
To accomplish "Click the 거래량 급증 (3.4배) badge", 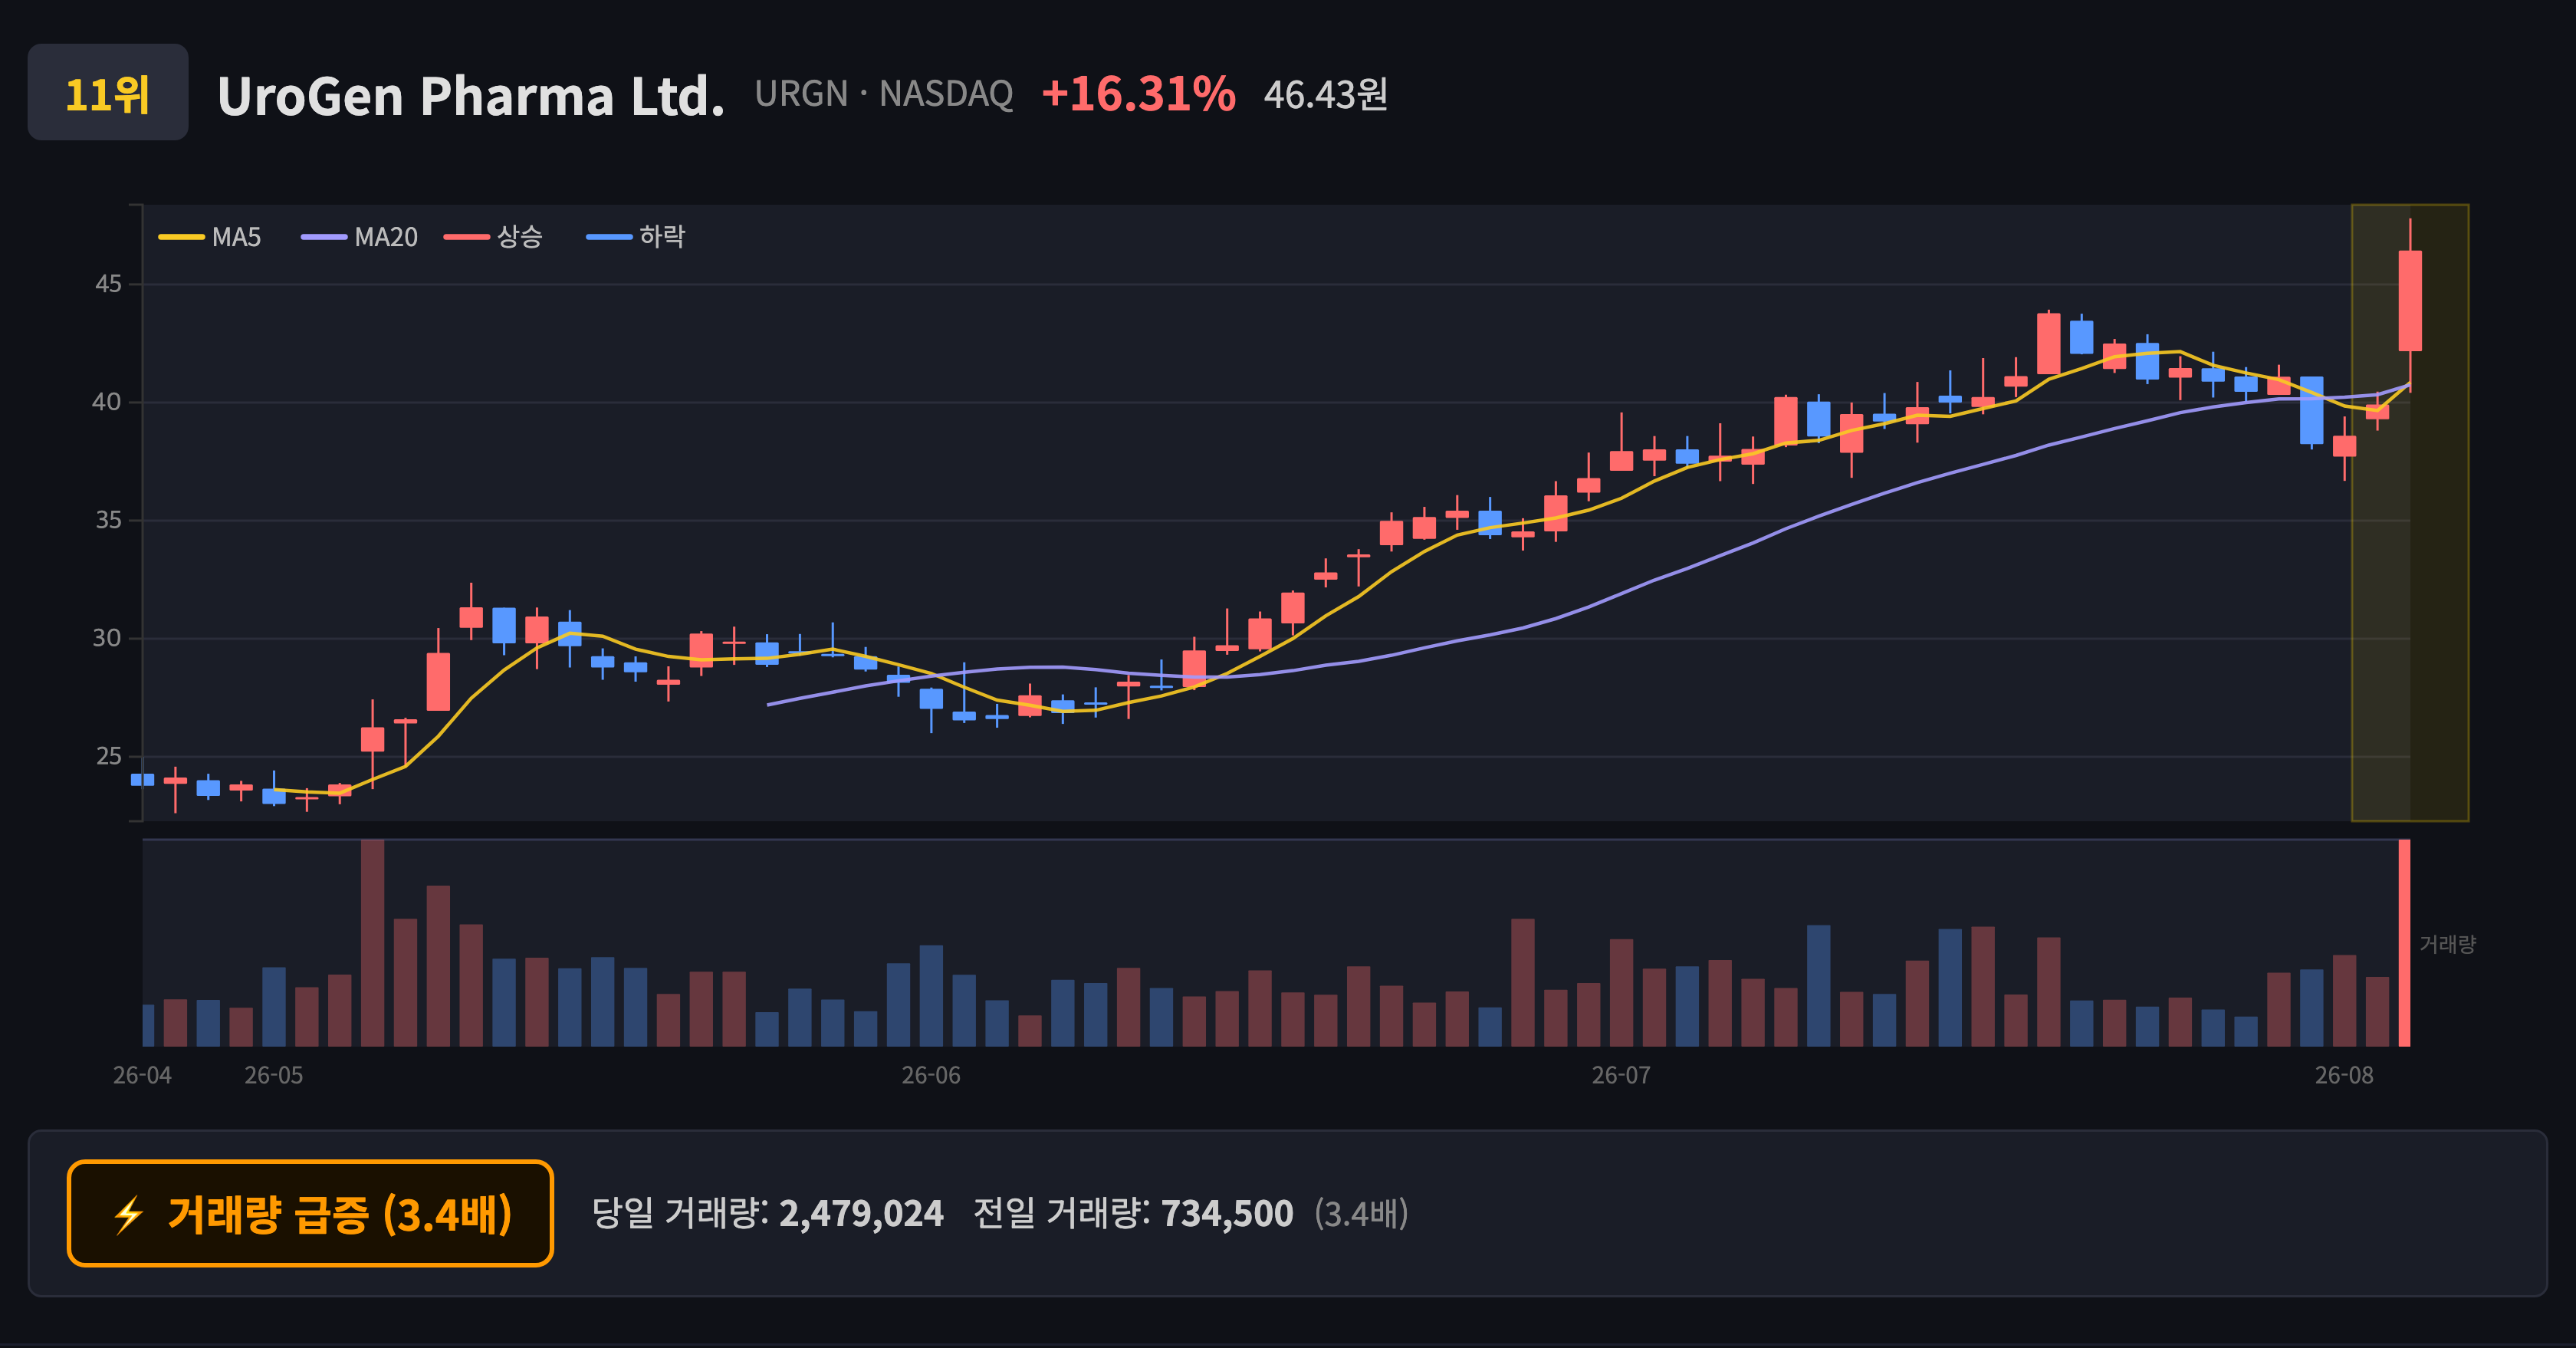I will (x=310, y=1213).
